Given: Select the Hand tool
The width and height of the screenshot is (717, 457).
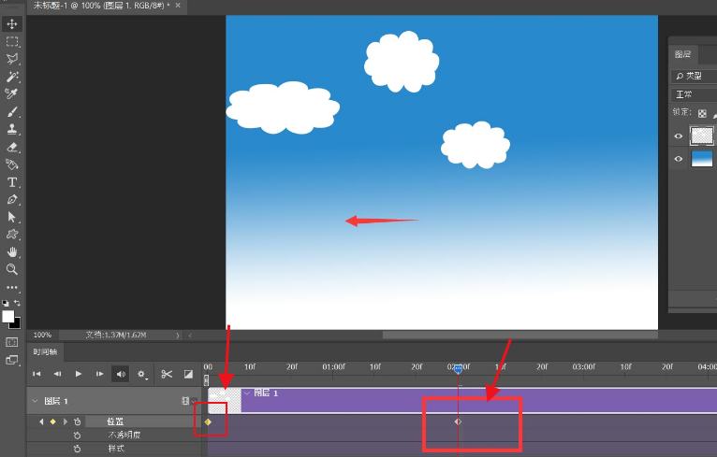Looking at the screenshot, I should [12, 251].
